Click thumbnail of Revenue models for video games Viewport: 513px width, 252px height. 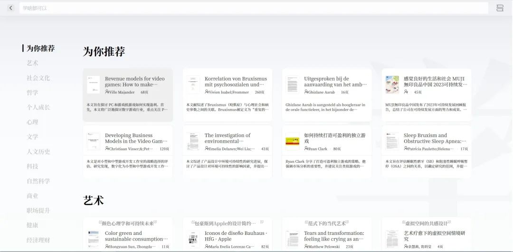(x=93, y=84)
